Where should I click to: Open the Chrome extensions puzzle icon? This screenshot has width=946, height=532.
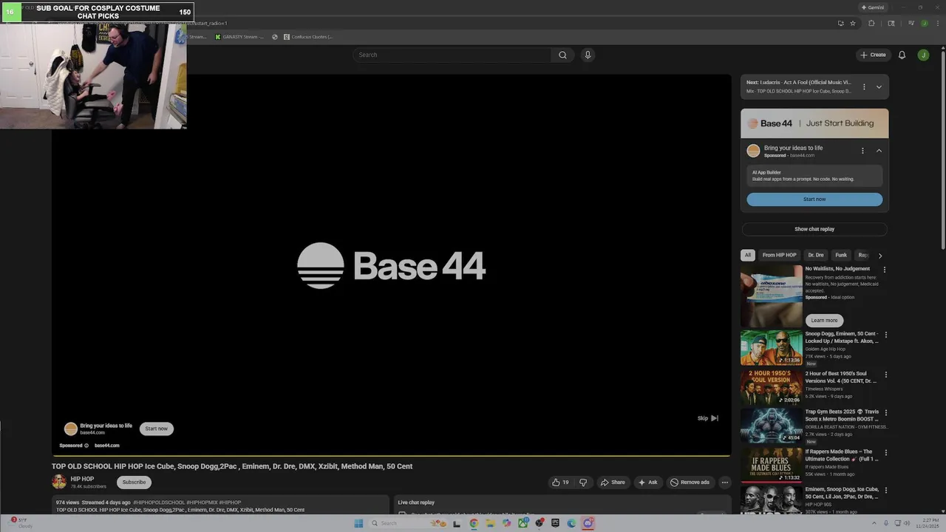(x=871, y=23)
